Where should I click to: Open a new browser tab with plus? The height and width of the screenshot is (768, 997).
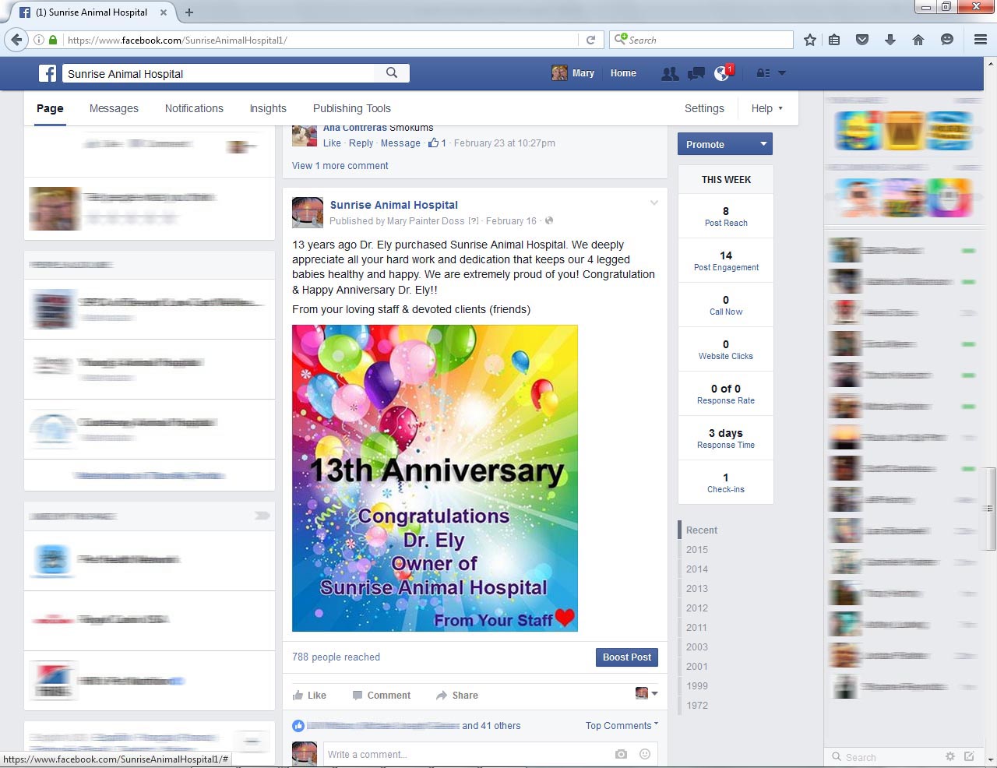tap(189, 12)
